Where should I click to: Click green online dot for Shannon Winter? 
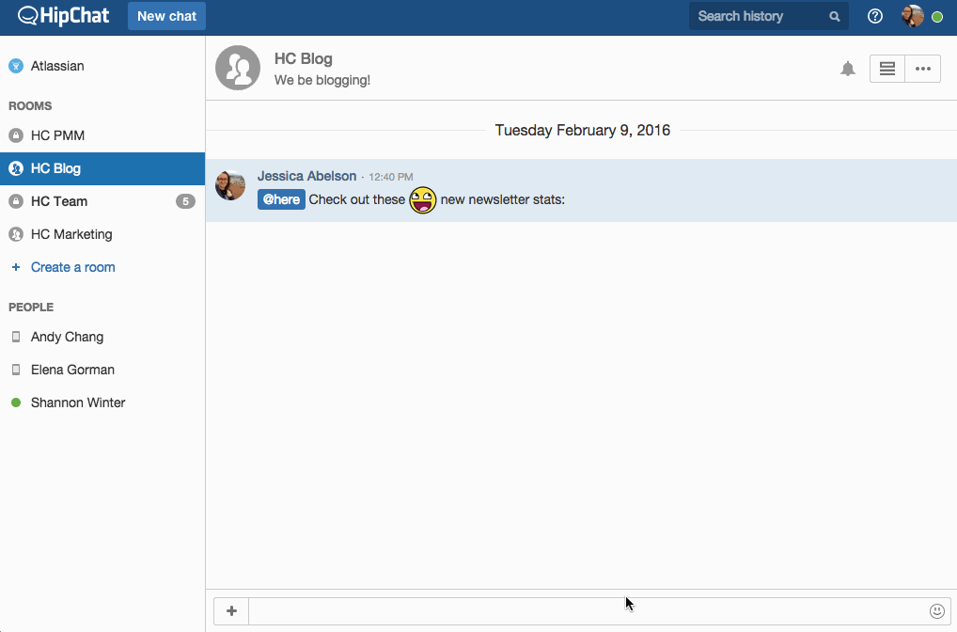[x=16, y=403]
